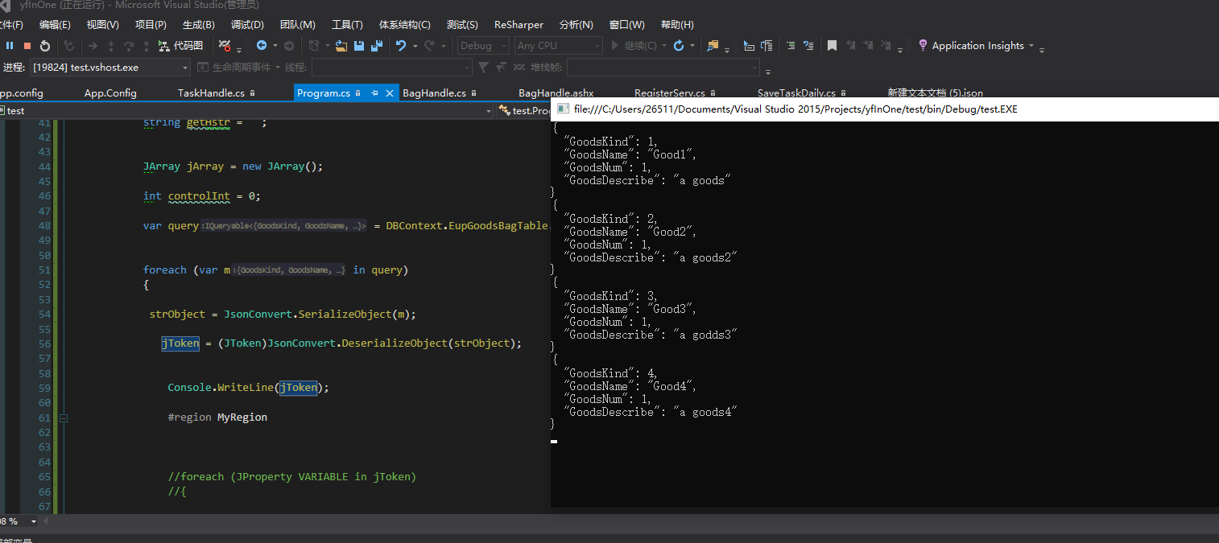Toggle the stack frame filter funnel icon
Viewport: 1219px width, 543px height.
click(x=483, y=67)
